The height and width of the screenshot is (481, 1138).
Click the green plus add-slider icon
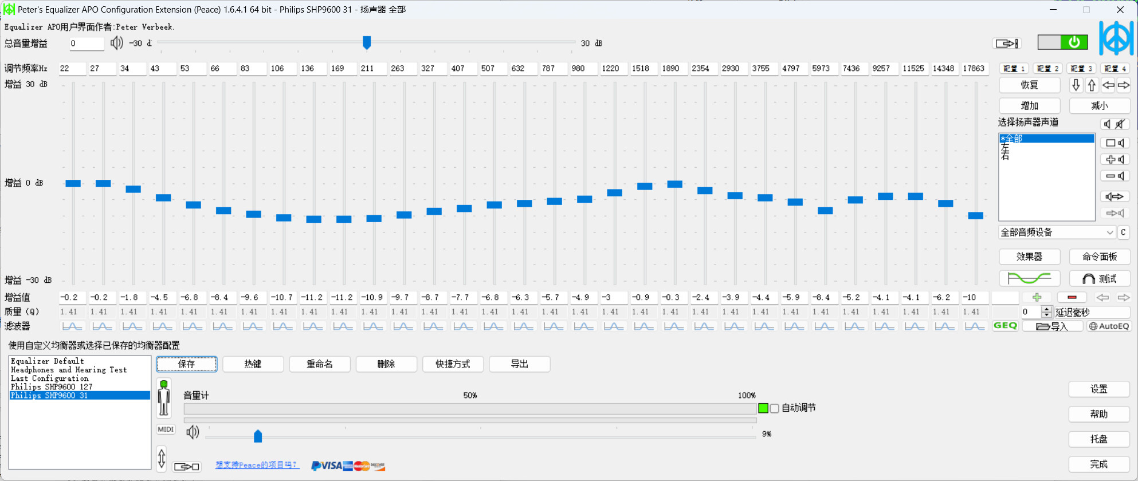pos(1037,297)
